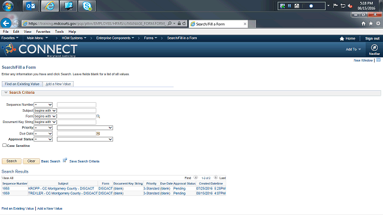The image size is (383, 215).
Task: Click the Sequence Number input field
Action: point(77,105)
